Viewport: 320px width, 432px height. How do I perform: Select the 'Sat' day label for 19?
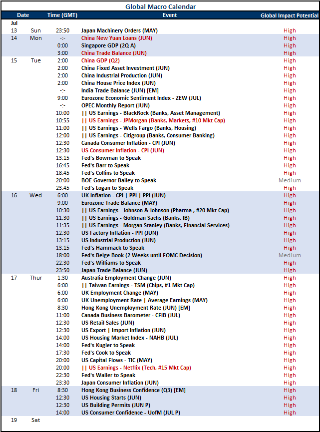coord(35,420)
